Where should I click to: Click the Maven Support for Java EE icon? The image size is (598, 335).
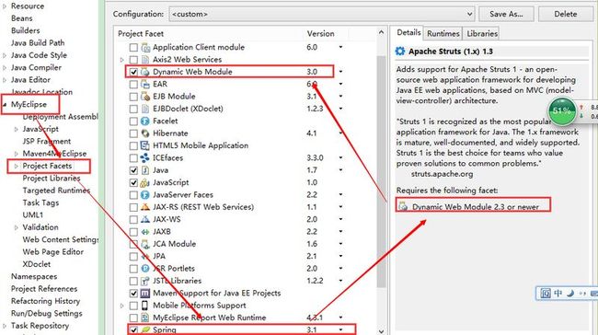pyautogui.click(x=145, y=293)
